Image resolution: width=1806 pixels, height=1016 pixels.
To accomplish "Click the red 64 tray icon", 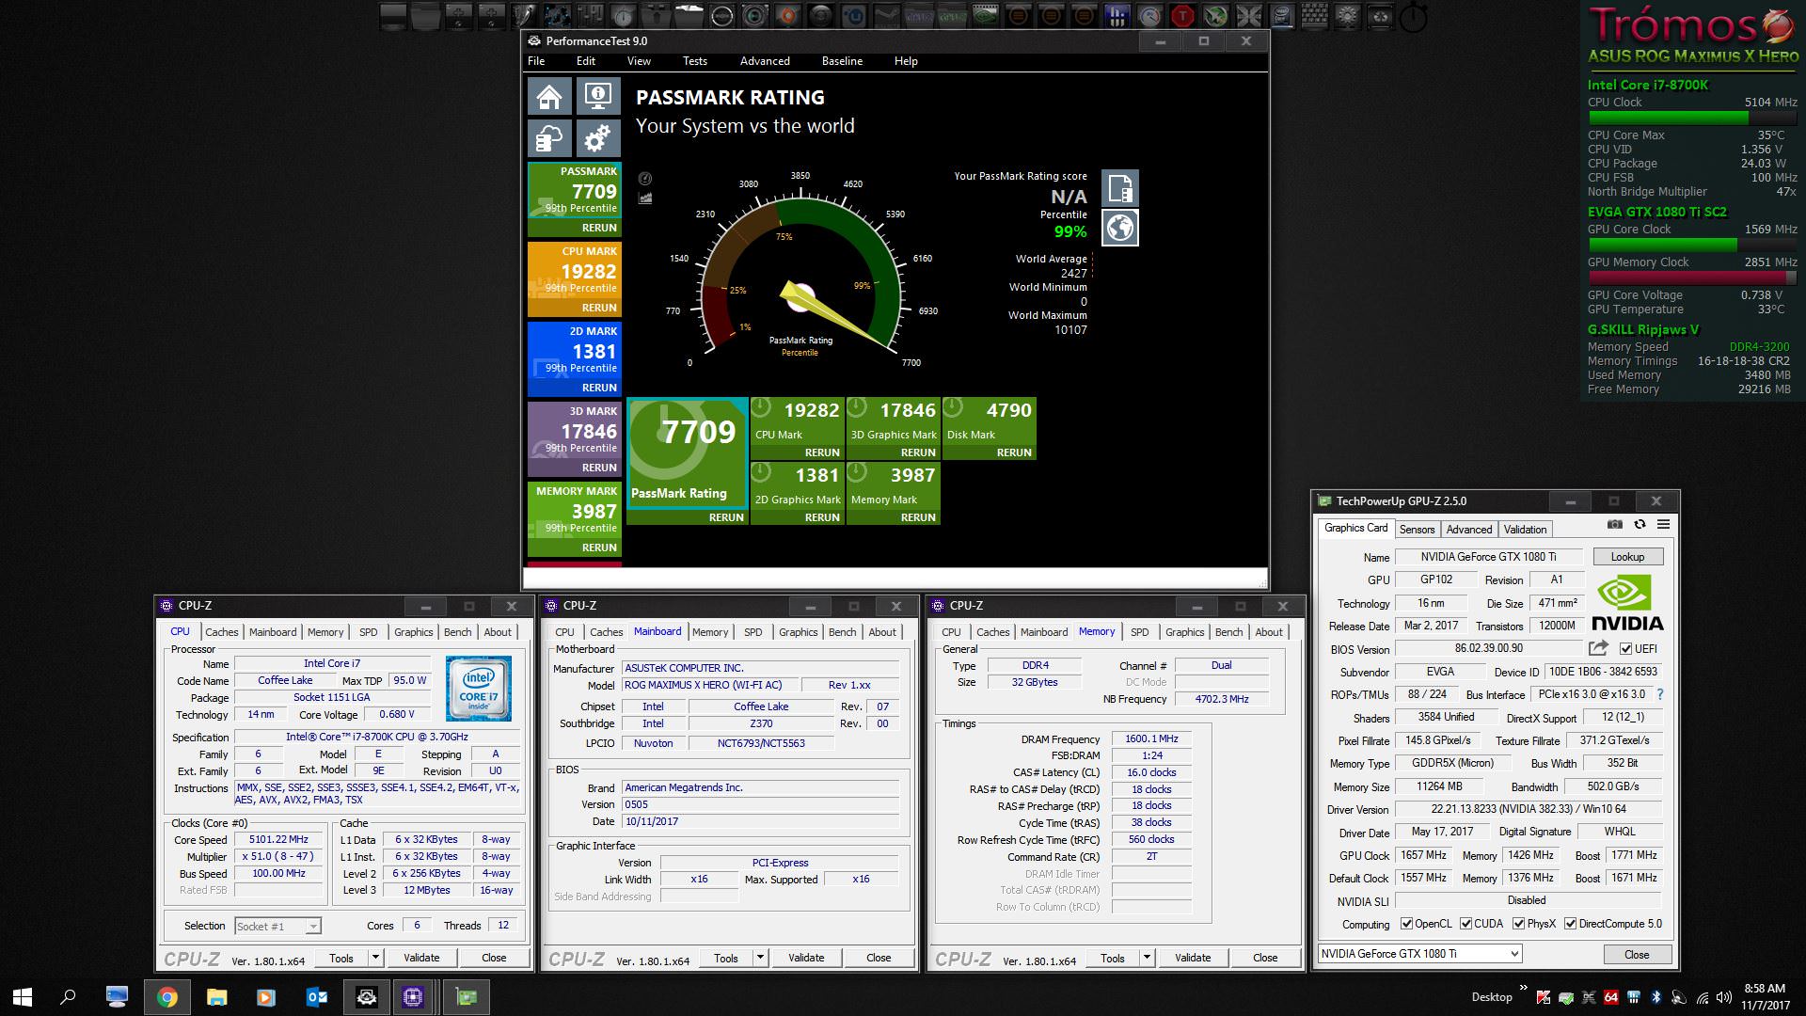I will point(1611,997).
